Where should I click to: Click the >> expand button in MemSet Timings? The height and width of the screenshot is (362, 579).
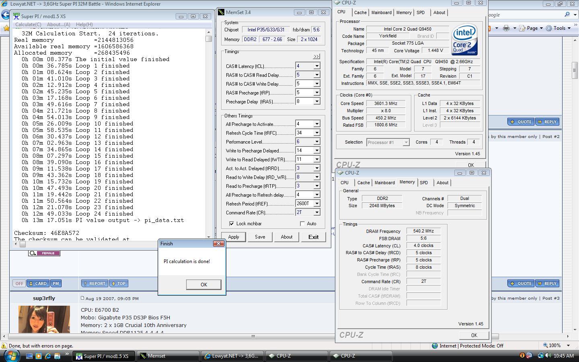(316, 56)
